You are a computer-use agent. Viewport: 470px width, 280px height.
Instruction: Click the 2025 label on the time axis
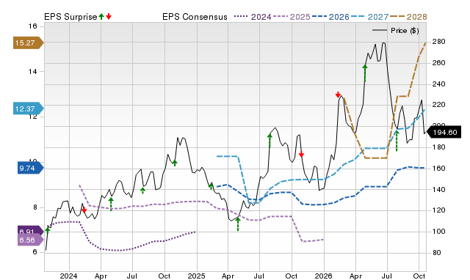(x=196, y=276)
